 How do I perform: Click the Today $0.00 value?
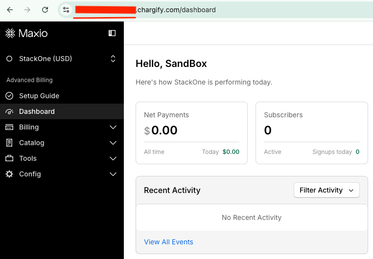pyautogui.click(x=231, y=151)
